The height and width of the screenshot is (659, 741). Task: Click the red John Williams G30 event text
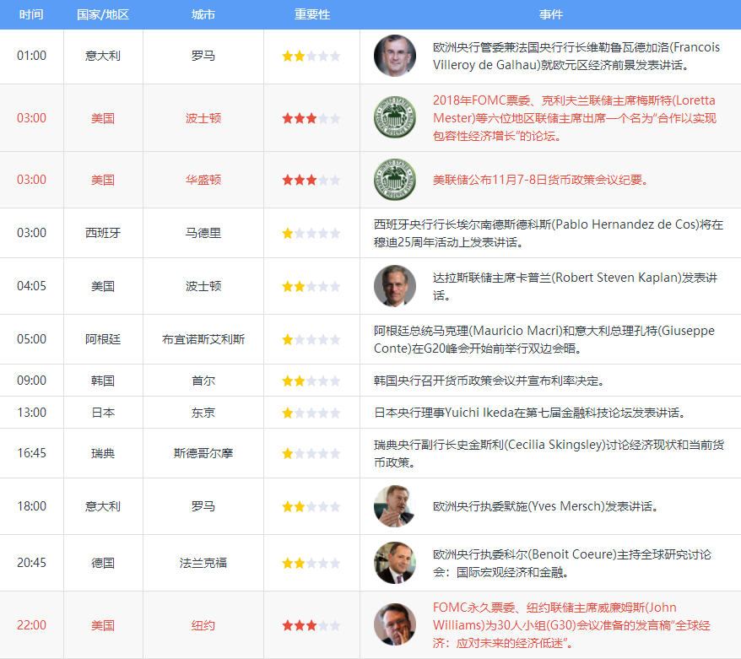point(572,625)
